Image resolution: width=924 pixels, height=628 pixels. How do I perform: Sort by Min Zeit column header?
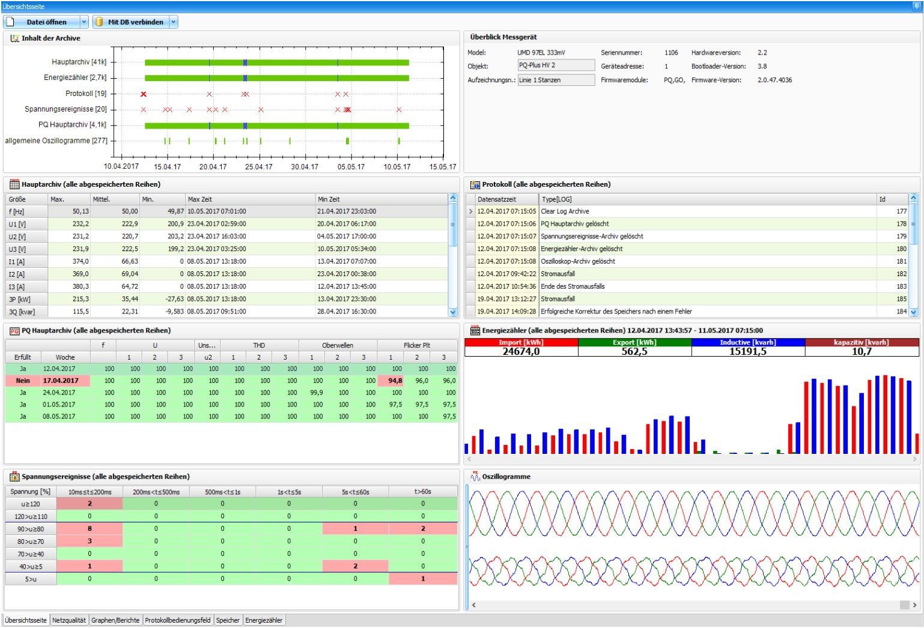coord(381,199)
